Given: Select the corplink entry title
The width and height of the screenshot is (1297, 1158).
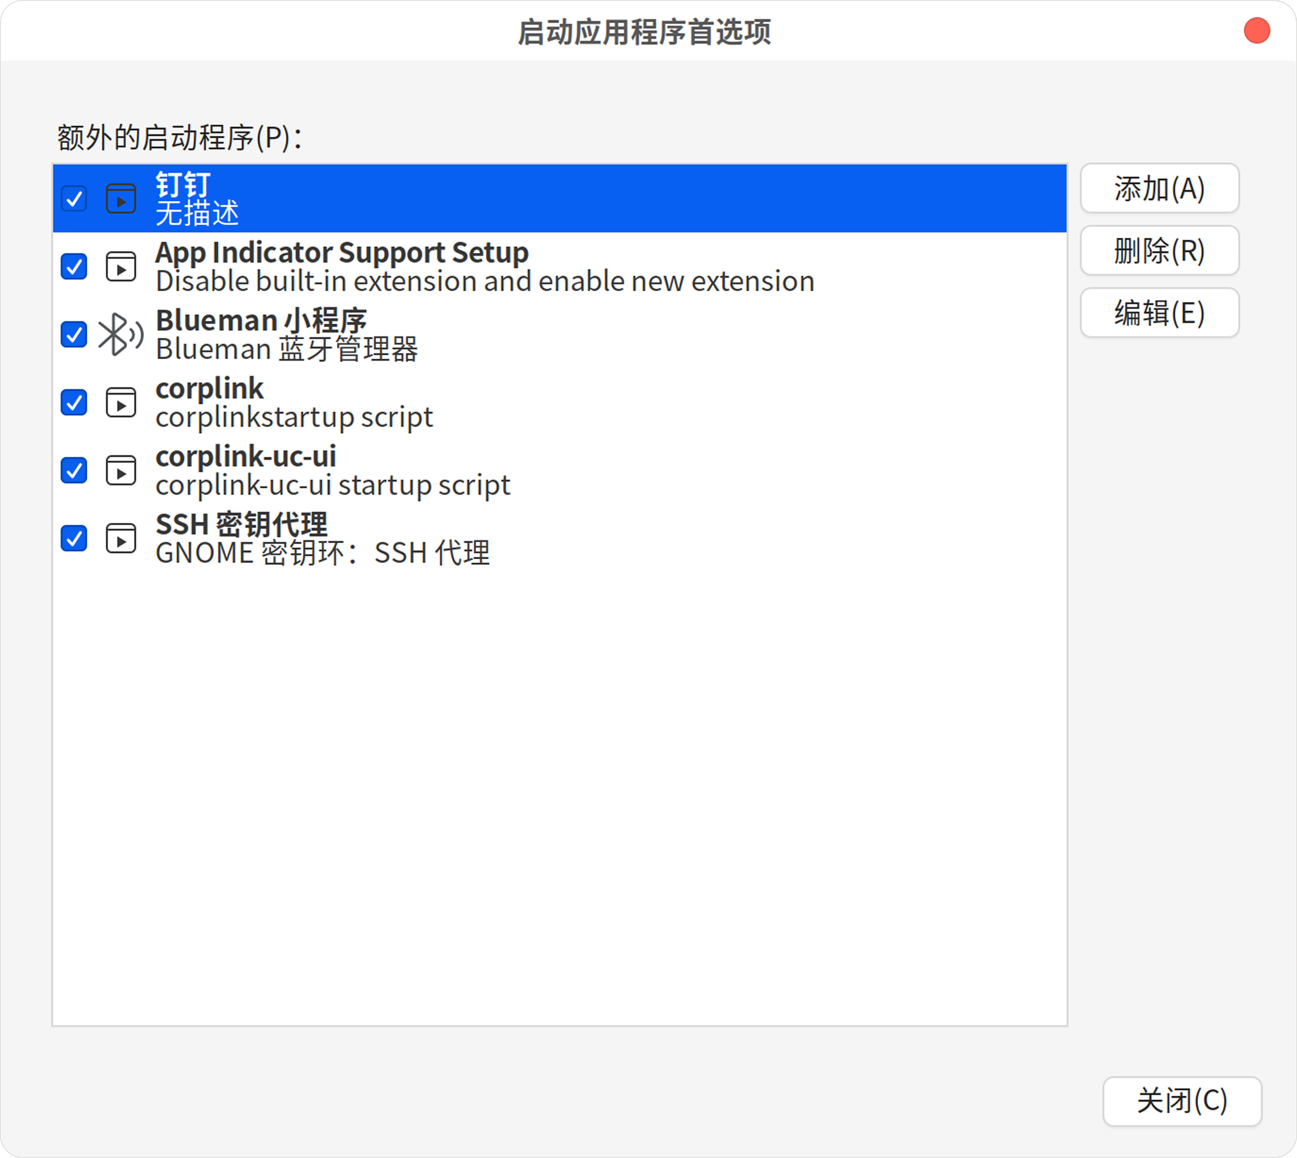Looking at the screenshot, I should pos(209,389).
